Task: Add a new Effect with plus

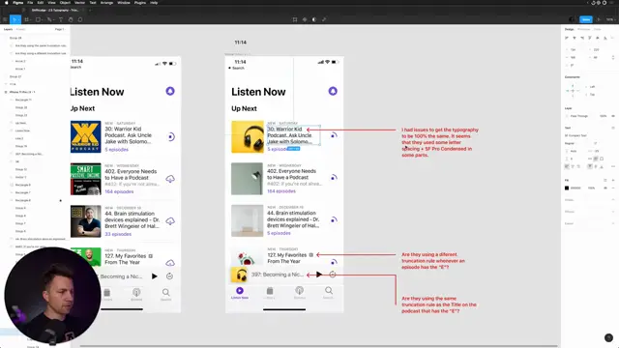Action: pos(613,212)
